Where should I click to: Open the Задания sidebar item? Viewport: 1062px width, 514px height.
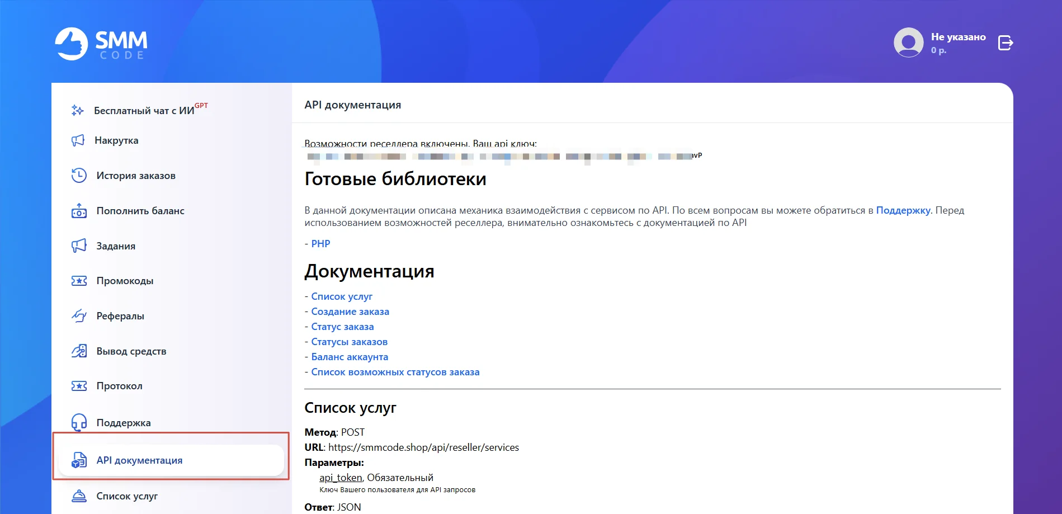pos(116,246)
